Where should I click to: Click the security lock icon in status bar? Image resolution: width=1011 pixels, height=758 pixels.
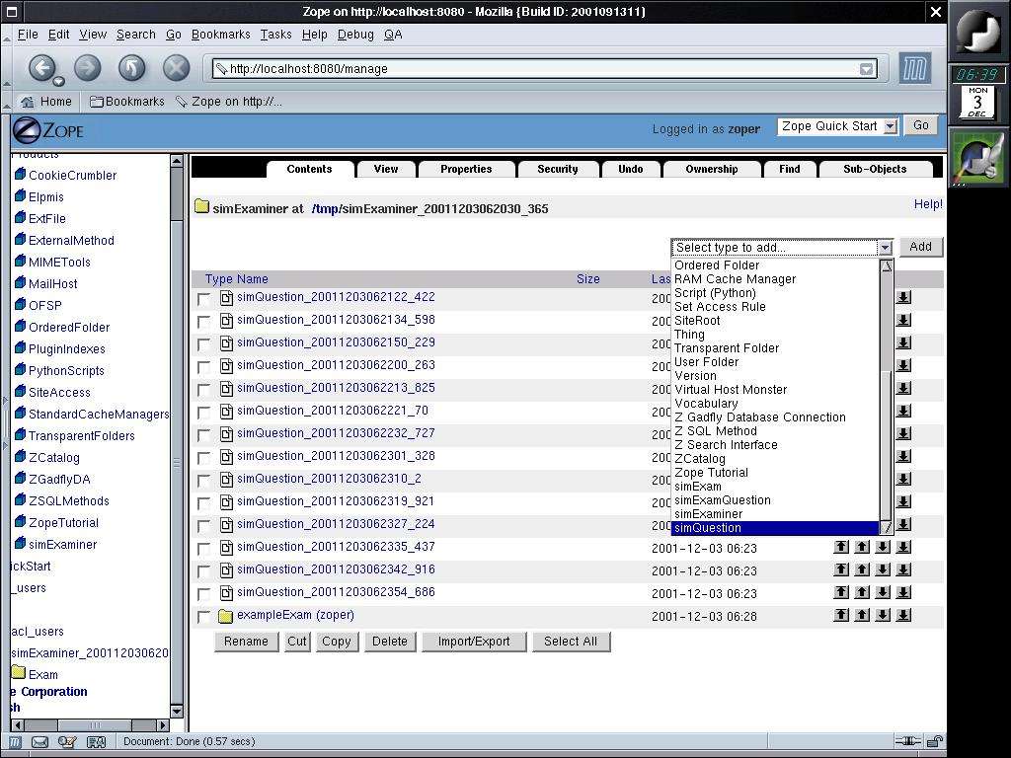[x=935, y=741]
